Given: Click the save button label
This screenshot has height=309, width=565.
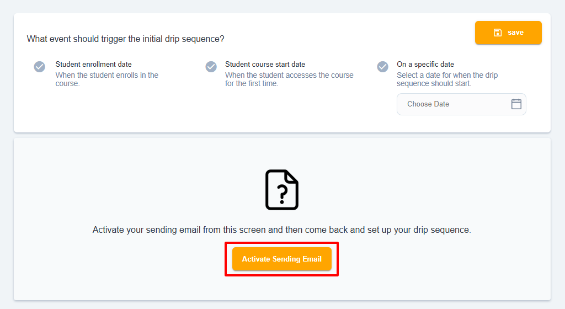Looking at the screenshot, I should 516,33.
